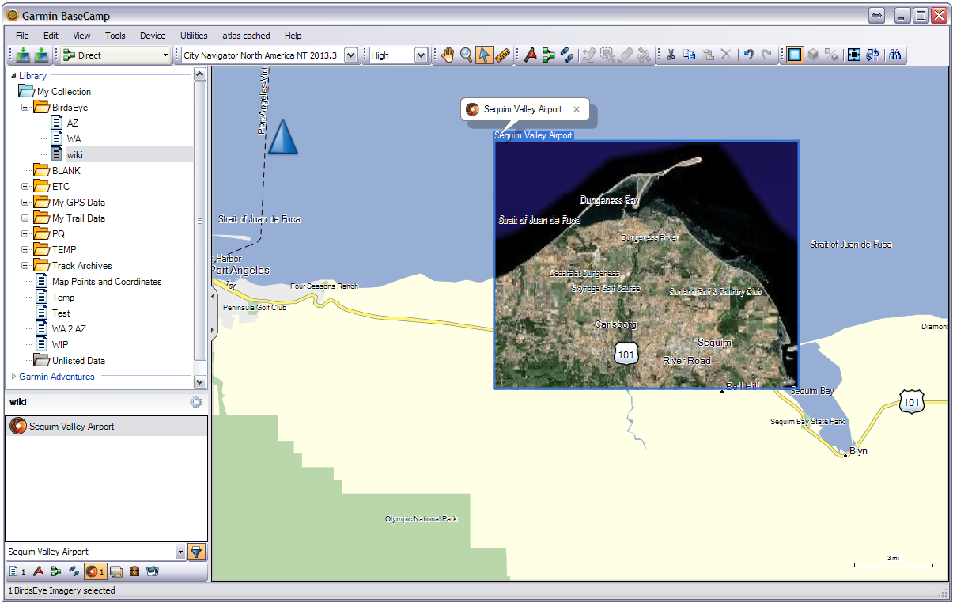Toggle the photos filter icon
953x603 pixels.
[153, 571]
